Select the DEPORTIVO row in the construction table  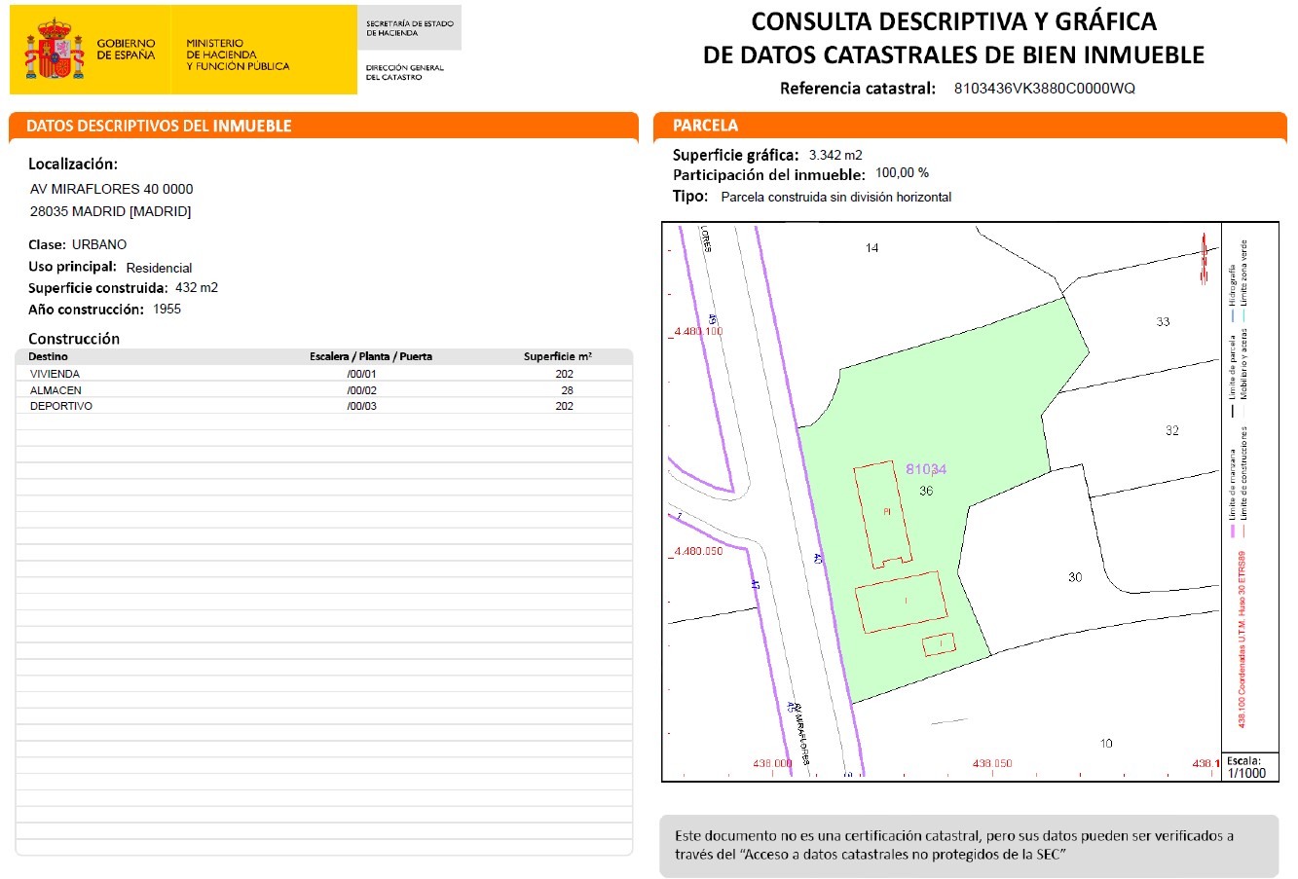click(x=324, y=406)
